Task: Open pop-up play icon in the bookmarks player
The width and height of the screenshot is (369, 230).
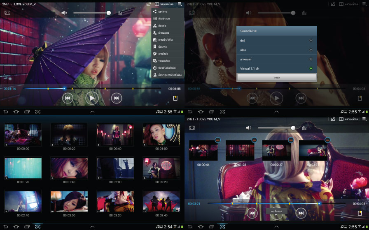Action: 333,119
